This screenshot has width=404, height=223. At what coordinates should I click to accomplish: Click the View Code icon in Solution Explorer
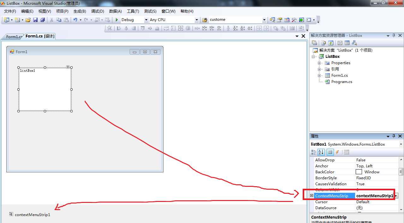click(x=340, y=43)
